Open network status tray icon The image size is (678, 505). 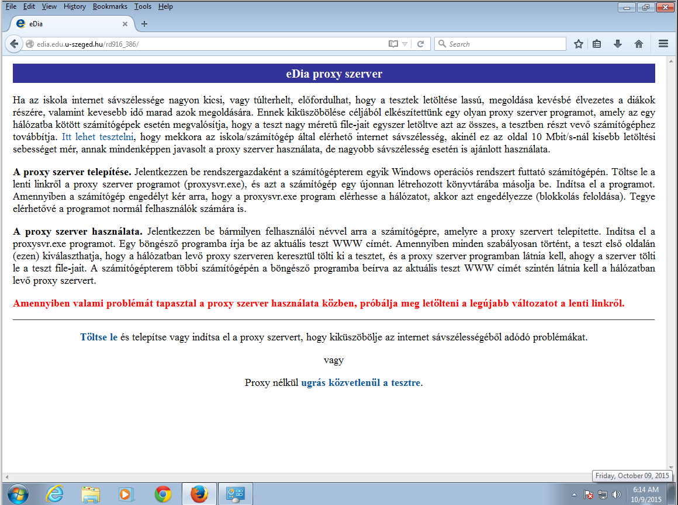[x=603, y=494]
